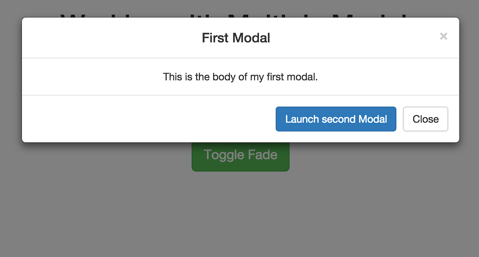The image size is (479, 257).
Task: Click the blue Launch second Modal button
Action: click(336, 119)
